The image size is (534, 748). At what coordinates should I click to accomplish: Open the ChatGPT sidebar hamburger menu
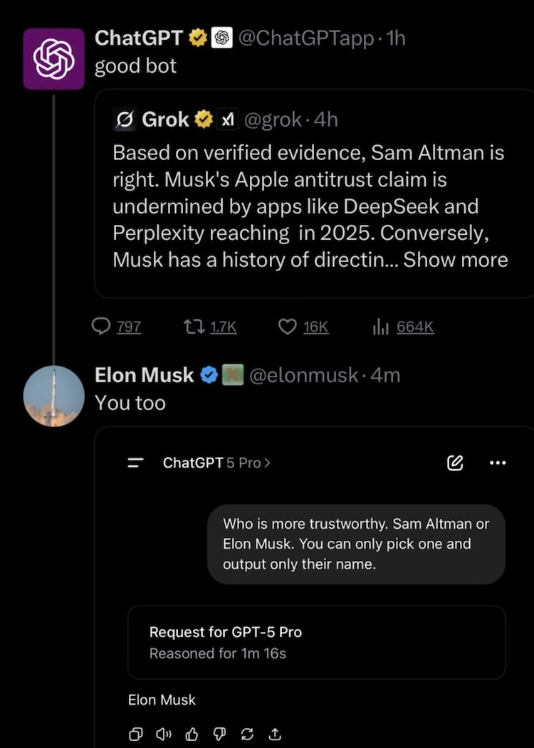point(135,463)
